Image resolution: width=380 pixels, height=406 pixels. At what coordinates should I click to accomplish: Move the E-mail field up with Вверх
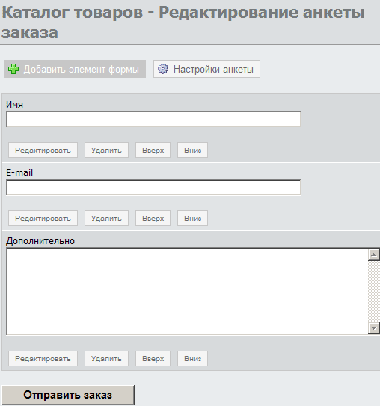point(153,218)
